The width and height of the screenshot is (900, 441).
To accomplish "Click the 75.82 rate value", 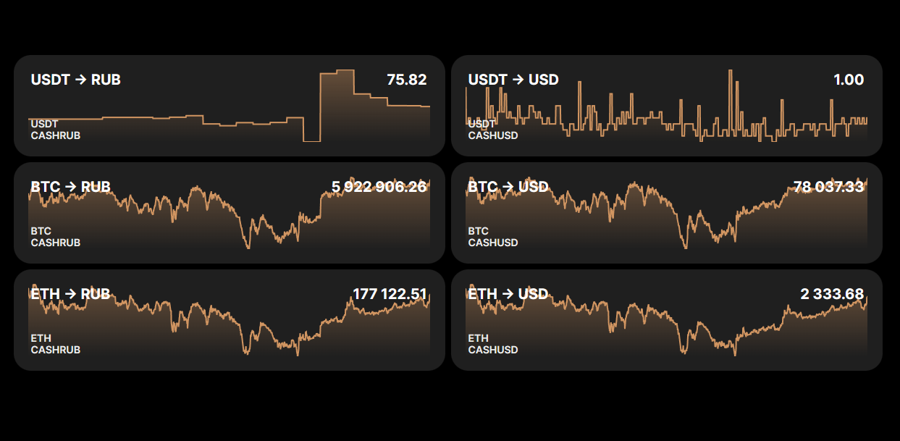I will [407, 80].
